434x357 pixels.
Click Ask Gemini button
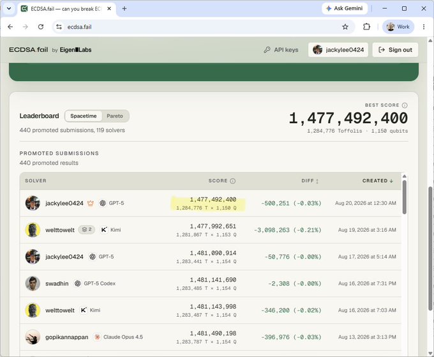345,8
